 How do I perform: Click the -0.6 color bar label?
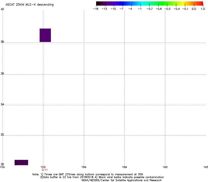(159, 9)
